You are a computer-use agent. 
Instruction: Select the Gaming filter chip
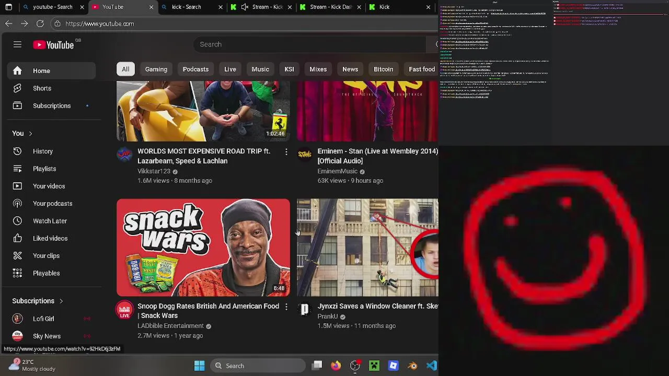click(x=156, y=69)
